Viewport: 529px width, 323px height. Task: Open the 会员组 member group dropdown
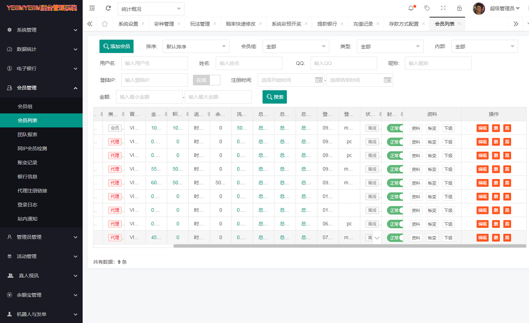point(295,46)
